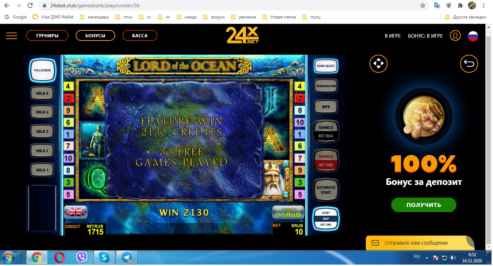493x266 pixels.
Task: Toggle HOLD 5 button
Action: (x=42, y=93)
